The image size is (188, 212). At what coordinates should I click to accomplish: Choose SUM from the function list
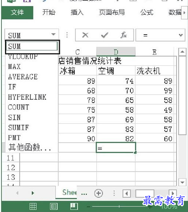click(32, 46)
